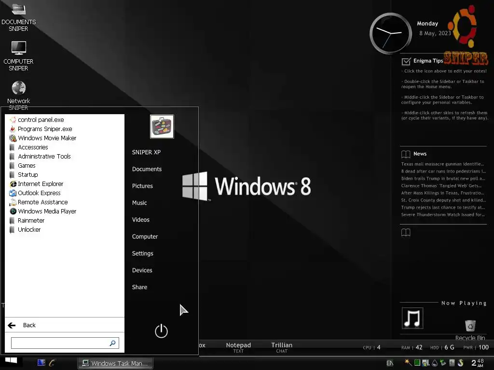The height and width of the screenshot is (370, 494).
Task: Expand the Administrative Tools folder
Action: 41,157
